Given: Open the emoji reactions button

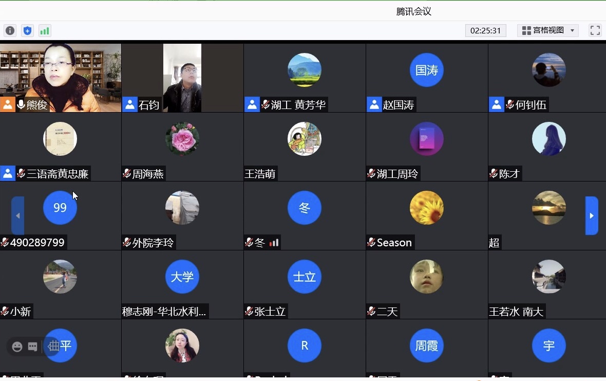Looking at the screenshot, I should tap(17, 347).
